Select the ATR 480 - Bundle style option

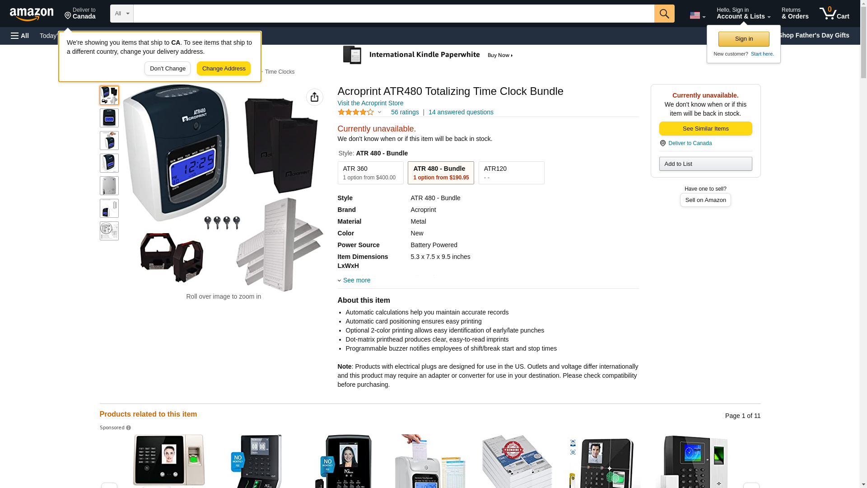[441, 173]
